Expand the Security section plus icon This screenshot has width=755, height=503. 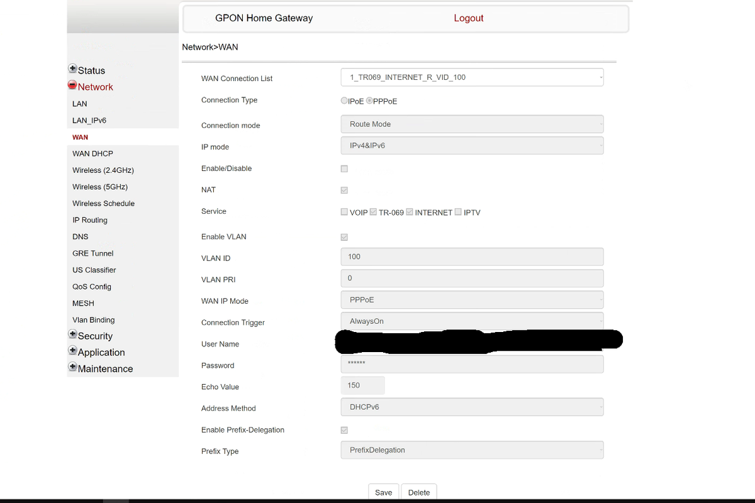[x=72, y=334]
